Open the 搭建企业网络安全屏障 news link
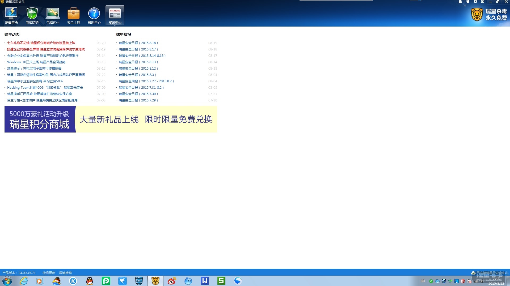The image size is (510, 286). point(46,49)
